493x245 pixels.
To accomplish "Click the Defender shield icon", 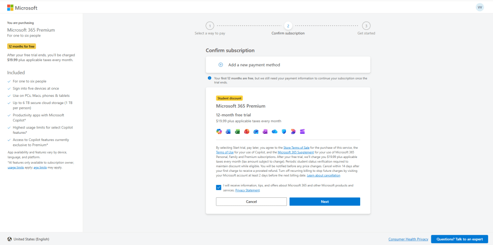I will pyautogui.click(x=284, y=131).
